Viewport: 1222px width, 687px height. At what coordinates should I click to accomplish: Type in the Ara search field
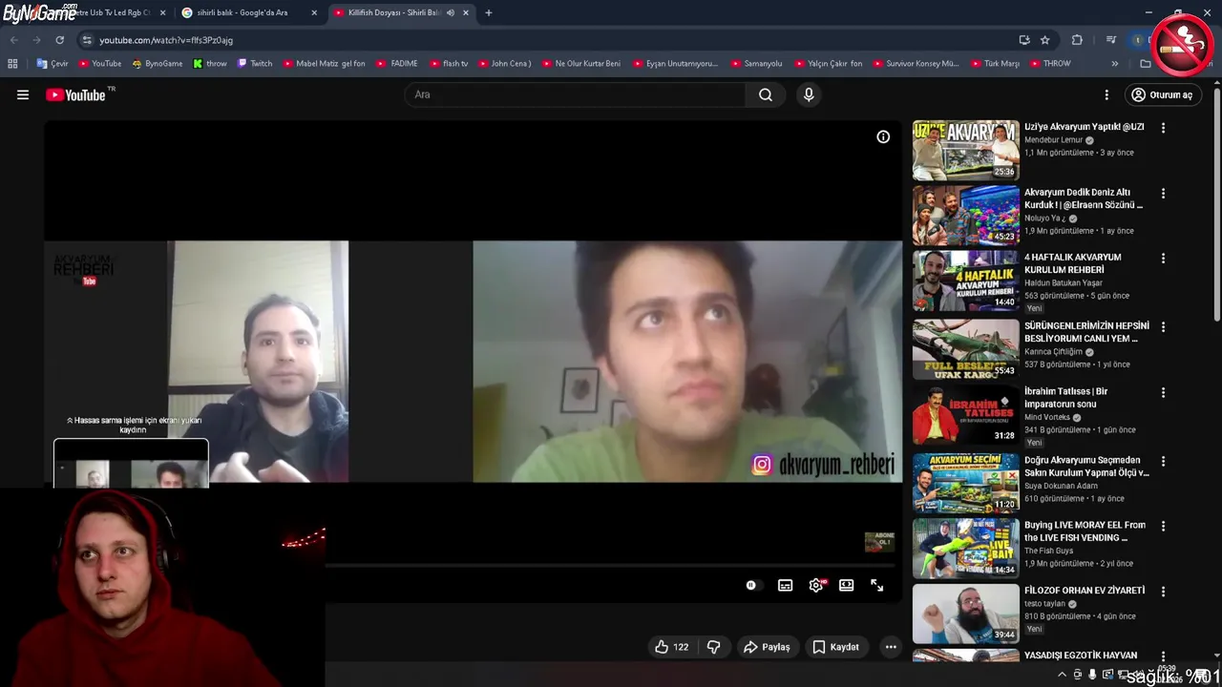(575, 94)
